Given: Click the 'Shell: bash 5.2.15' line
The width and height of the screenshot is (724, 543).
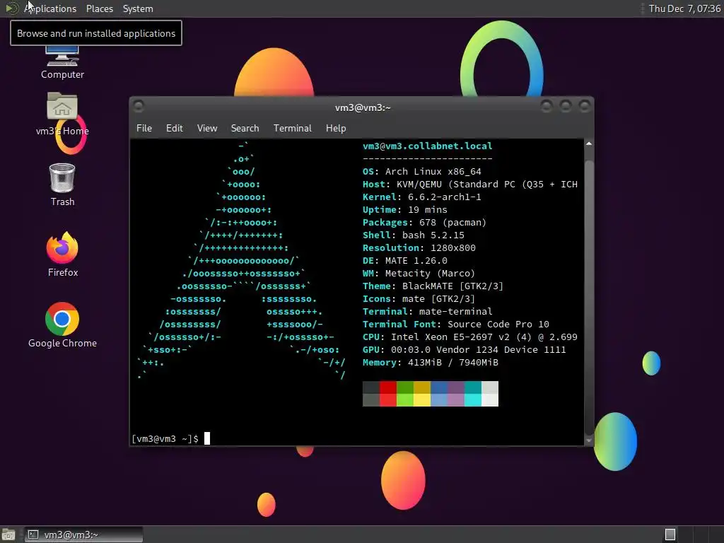Looking at the screenshot, I should [413, 235].
